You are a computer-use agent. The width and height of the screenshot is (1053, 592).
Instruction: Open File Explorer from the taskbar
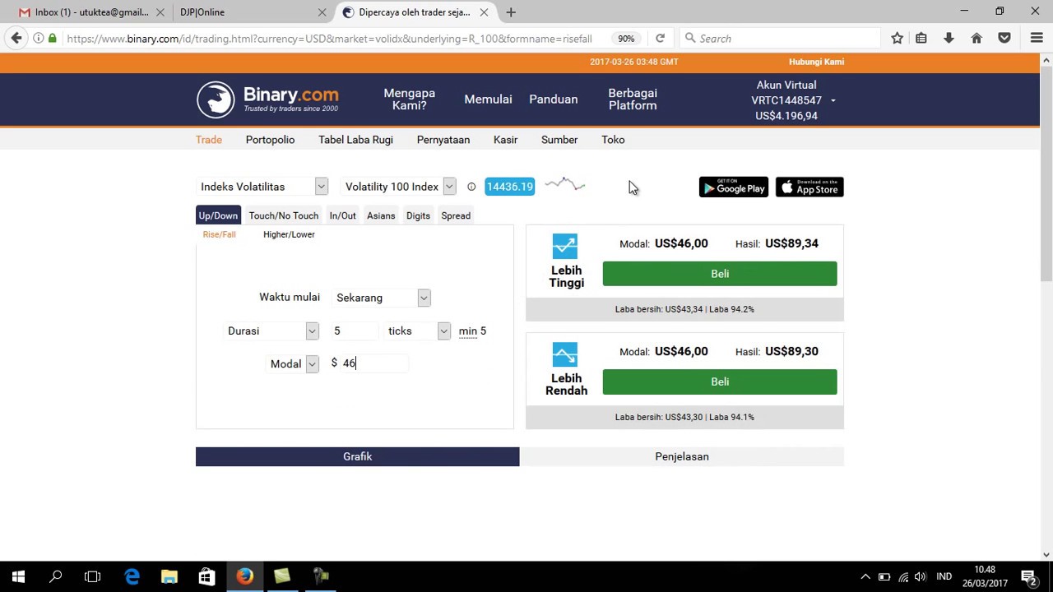(169, 576)
